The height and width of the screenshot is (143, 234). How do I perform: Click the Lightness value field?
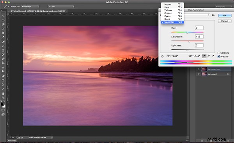pyautogui.click(x=199, y=45)
